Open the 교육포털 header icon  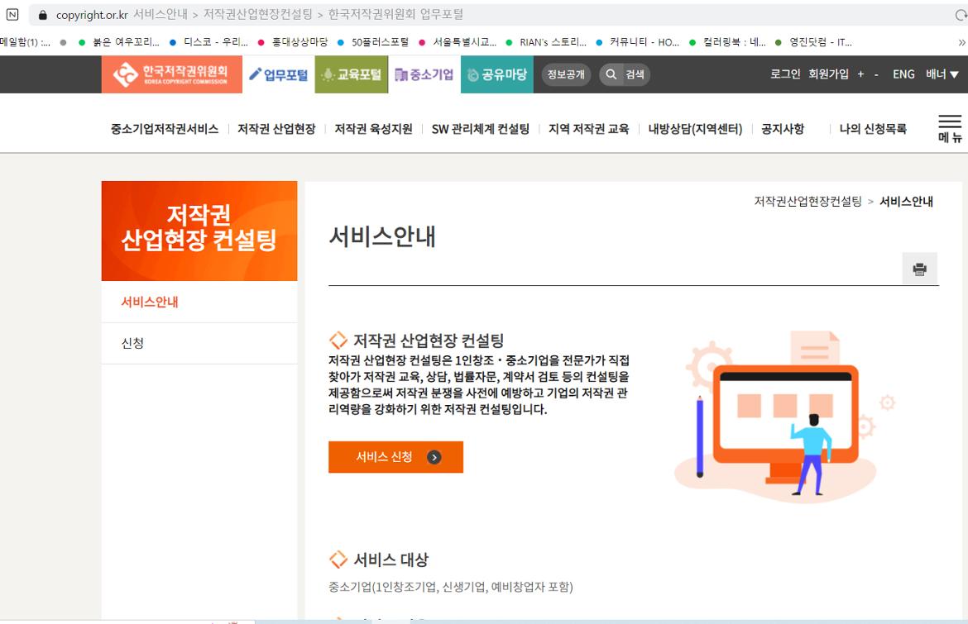pos(329,74)
